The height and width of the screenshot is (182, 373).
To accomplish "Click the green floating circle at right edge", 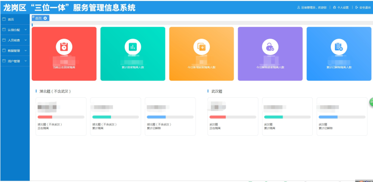I will (x=371, y=102).
